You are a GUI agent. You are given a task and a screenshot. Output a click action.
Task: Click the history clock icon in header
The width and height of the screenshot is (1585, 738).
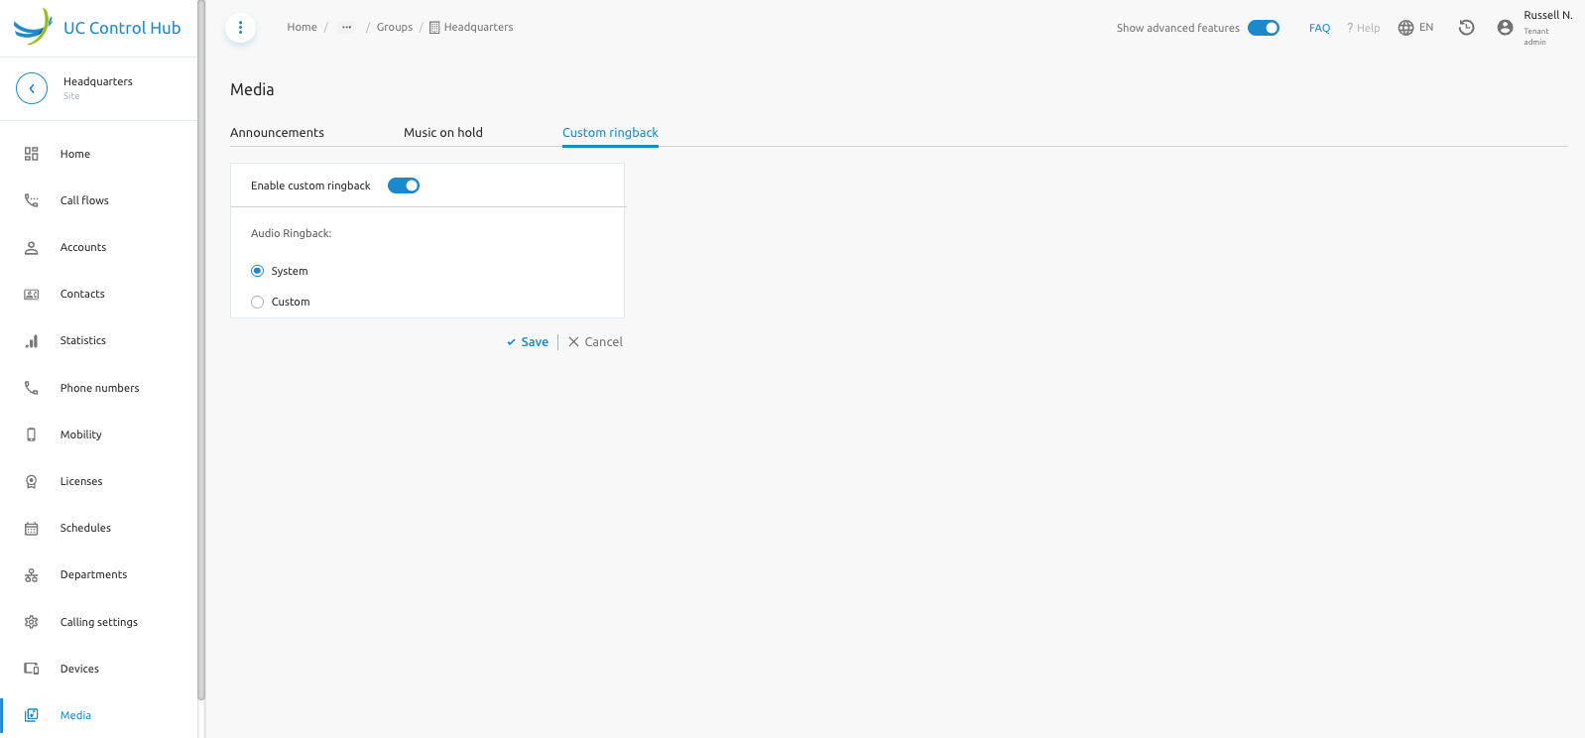[x=1466, y=28]
